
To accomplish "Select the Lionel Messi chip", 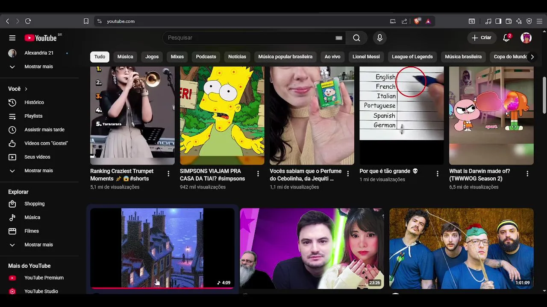I will 366,57.
